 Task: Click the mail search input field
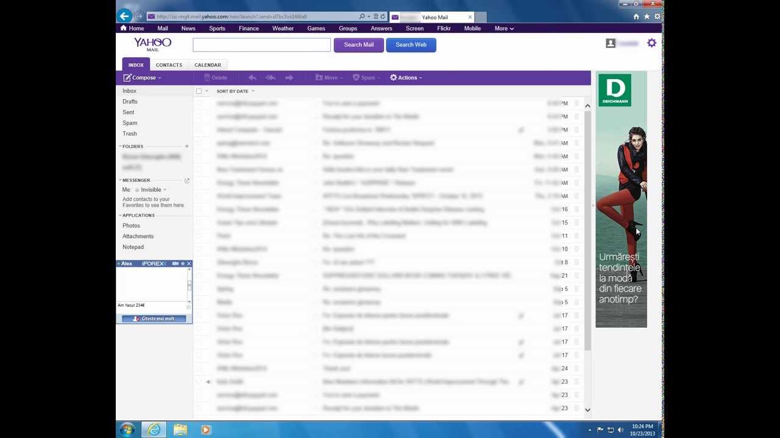click(x=262, y=44)
